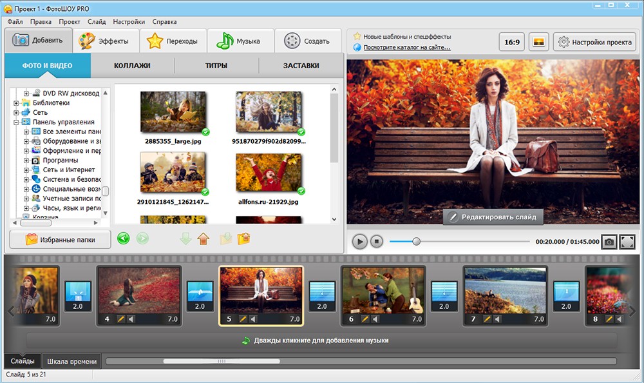Toggle the 16:9 aspect ratio button
Image resolution: width=644 pixels, height=383 pixels.
click(512, 43)
